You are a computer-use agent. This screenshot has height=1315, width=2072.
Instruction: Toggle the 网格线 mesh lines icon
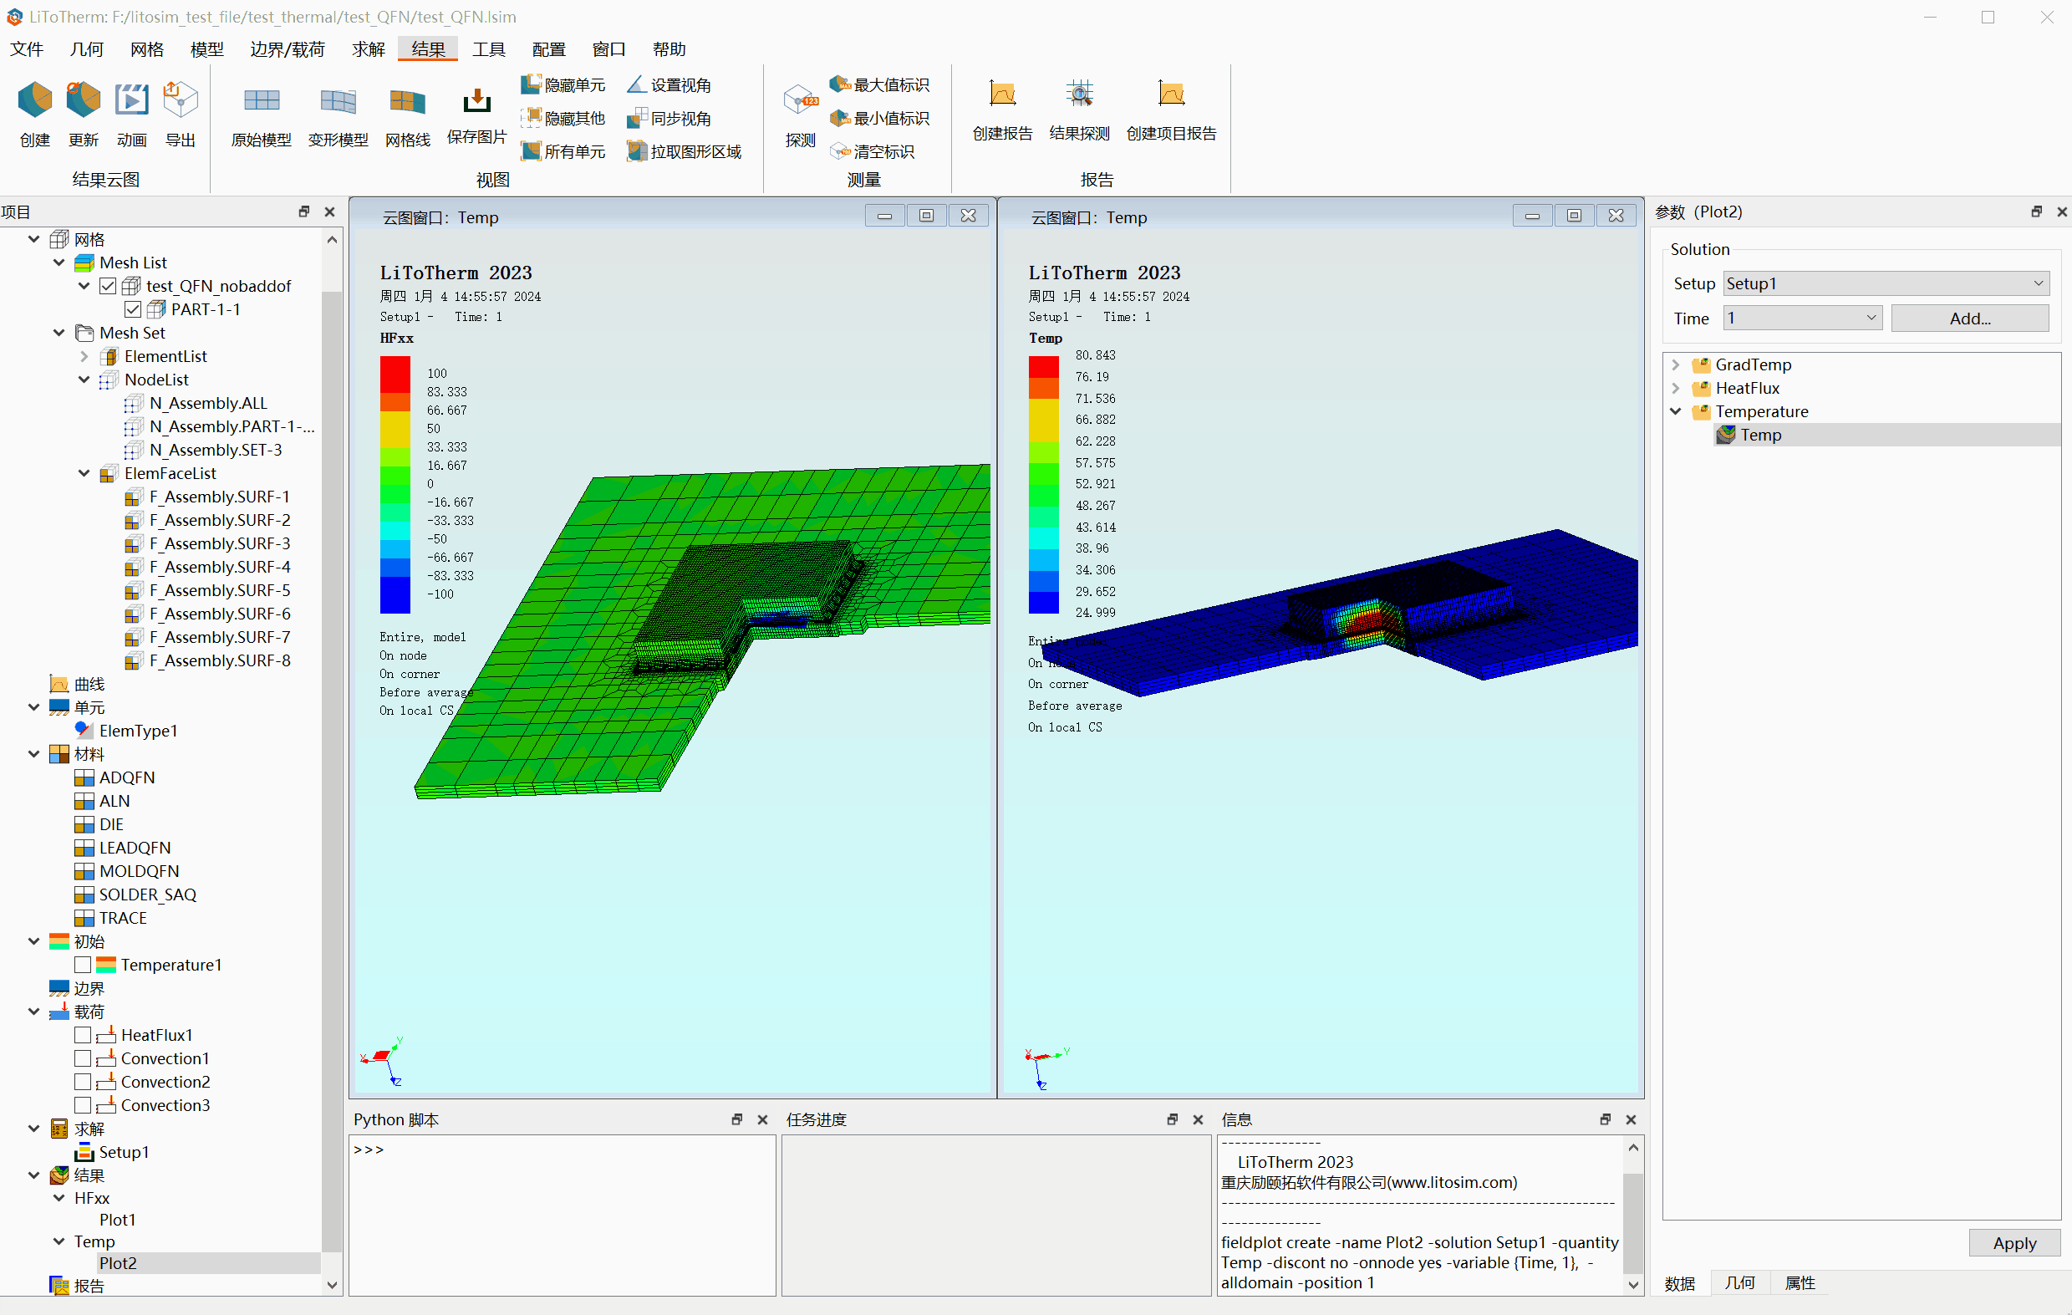pyautogui.click(x=407, y=103)
